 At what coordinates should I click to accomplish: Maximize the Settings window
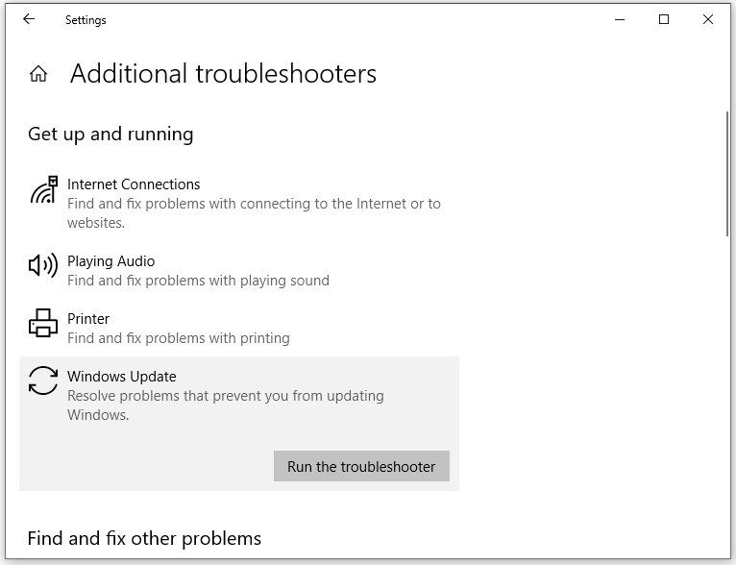[664, 19]
